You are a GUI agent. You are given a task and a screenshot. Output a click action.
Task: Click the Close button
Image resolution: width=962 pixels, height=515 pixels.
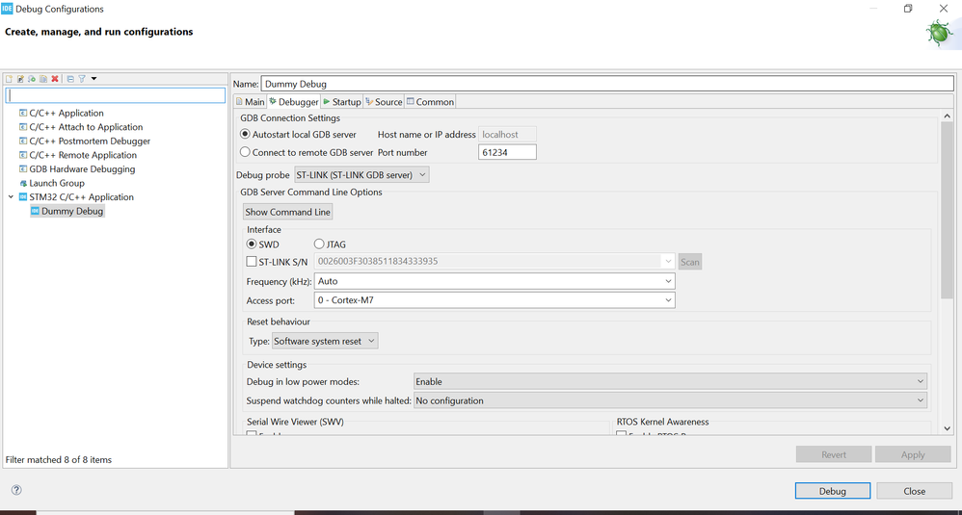tap(914, 491)
